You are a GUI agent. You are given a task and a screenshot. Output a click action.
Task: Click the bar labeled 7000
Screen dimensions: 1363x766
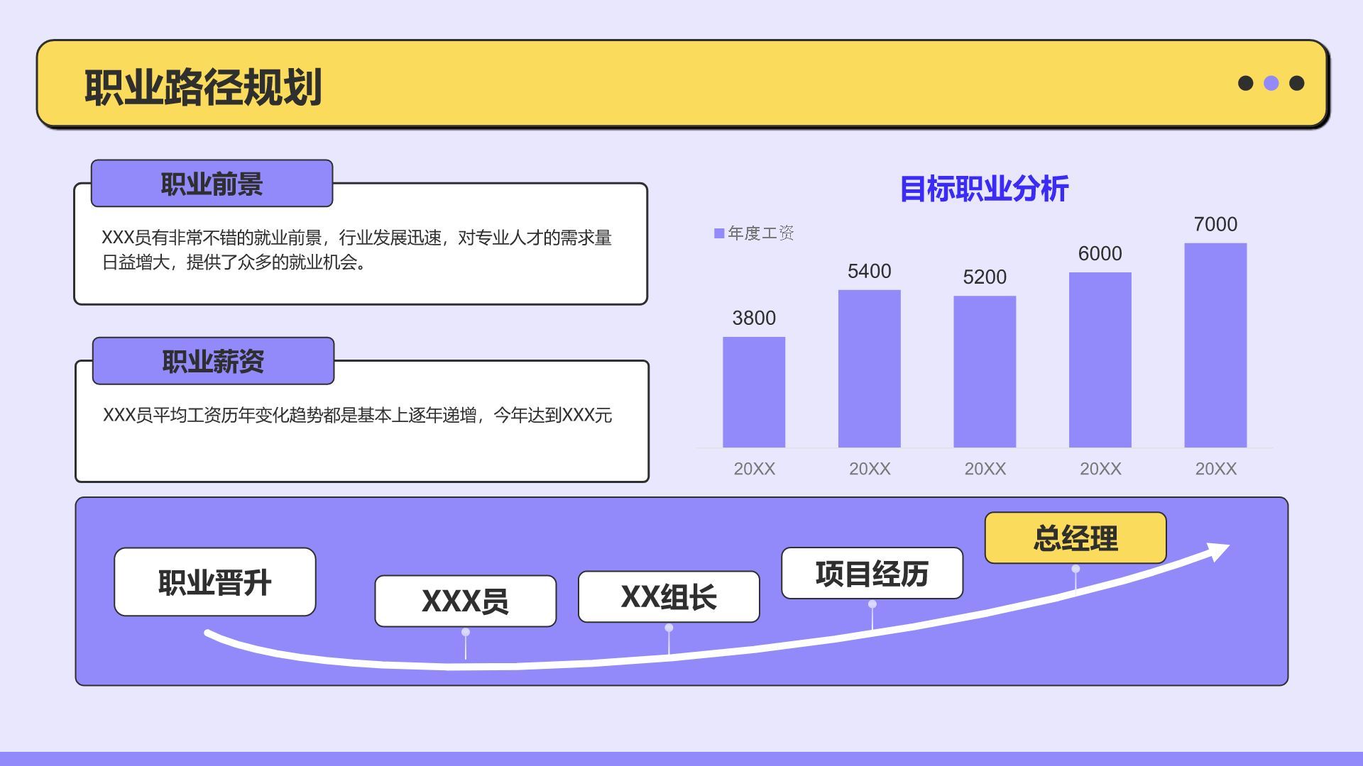(x=1215, y=345)
